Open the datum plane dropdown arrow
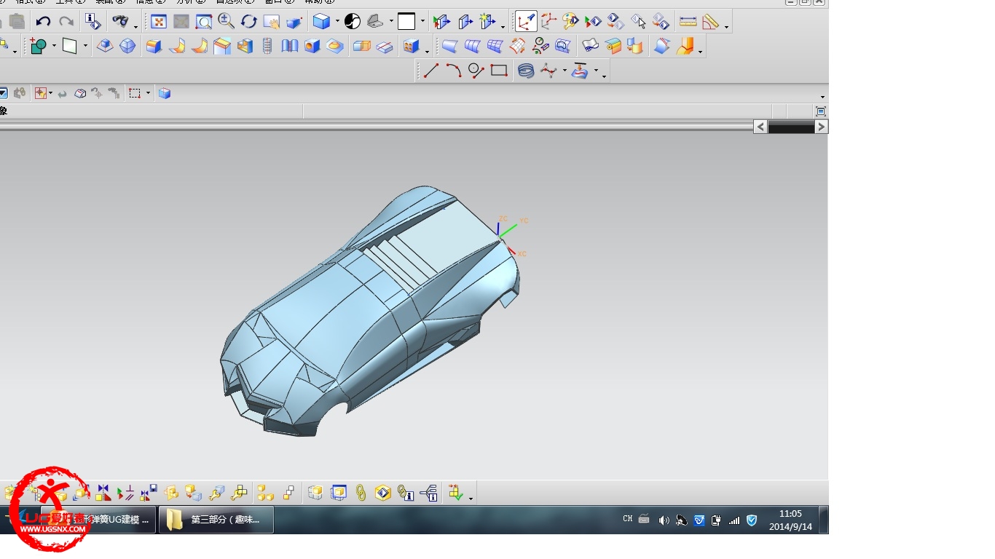This screenshot has height=559, width=995. [85, 47]
